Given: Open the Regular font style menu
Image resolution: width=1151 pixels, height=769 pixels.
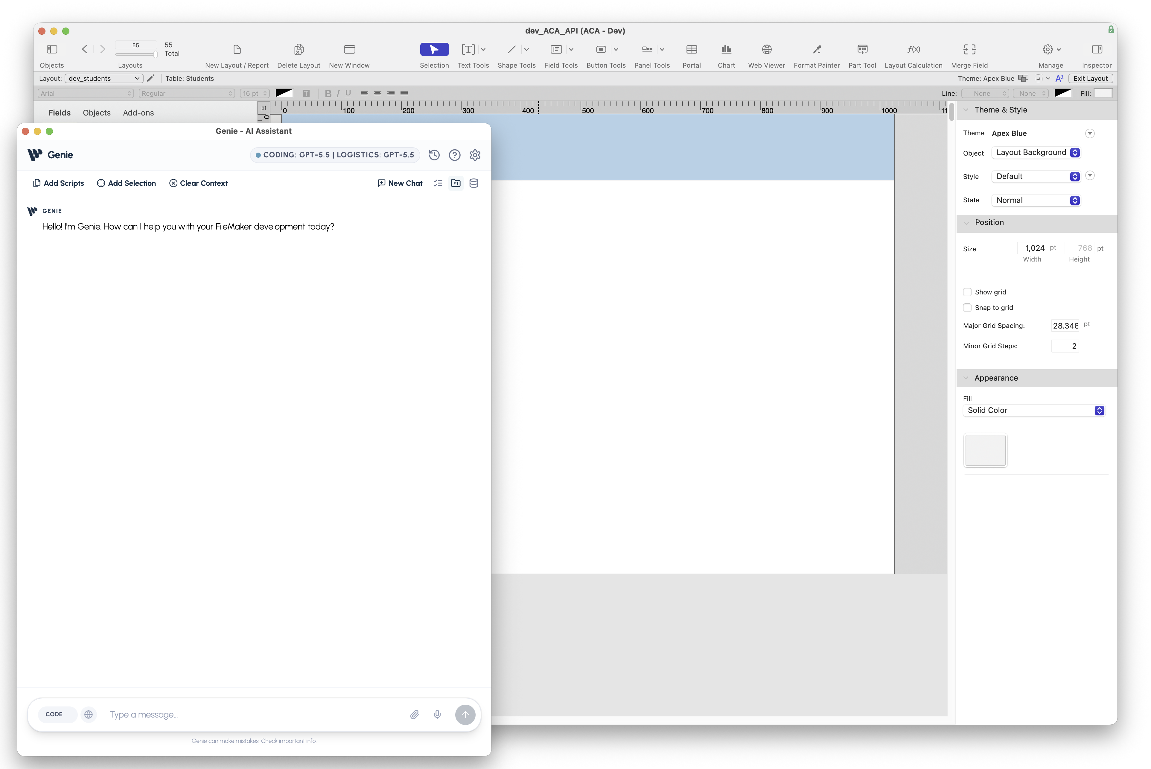Looking at the screenshot, I should click(x=186, y=93).
